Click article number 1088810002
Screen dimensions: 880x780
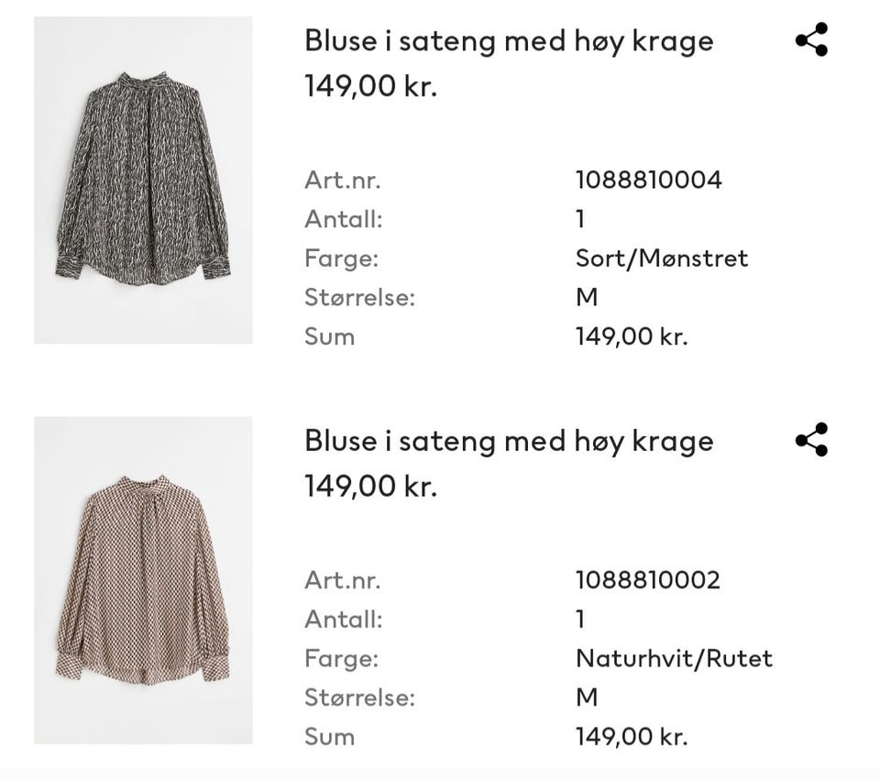tap(646, 579)
